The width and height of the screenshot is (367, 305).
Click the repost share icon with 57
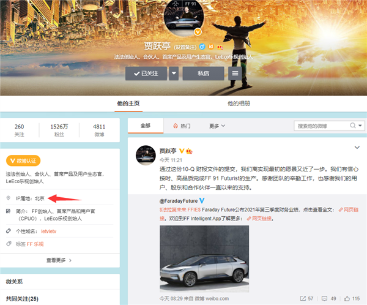(303, 298)
